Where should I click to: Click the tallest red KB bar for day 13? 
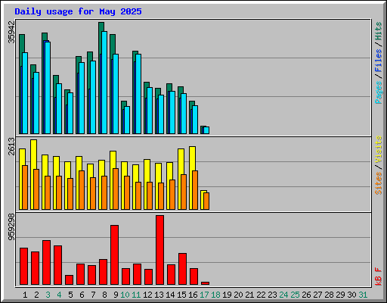point(159,250)
